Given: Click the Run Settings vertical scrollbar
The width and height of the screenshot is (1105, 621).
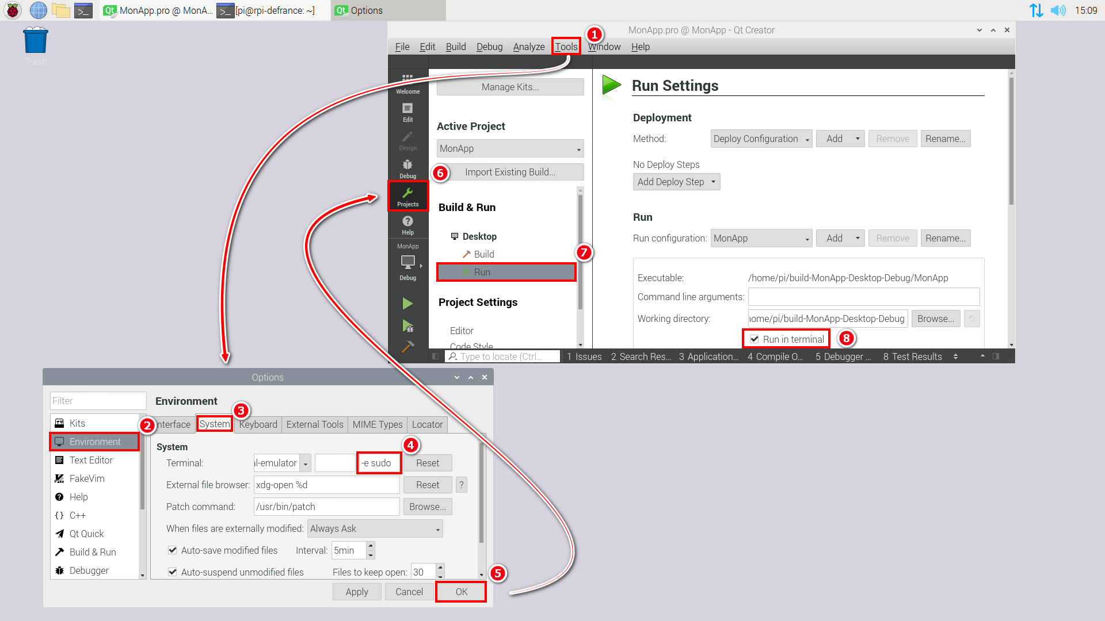Looking at the screenshot, I should click(x=1011, y=141).
